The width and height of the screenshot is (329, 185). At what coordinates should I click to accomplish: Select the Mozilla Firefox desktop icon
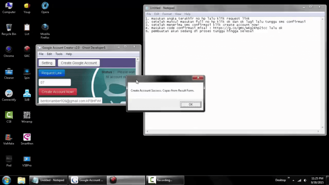coord(45,27)
